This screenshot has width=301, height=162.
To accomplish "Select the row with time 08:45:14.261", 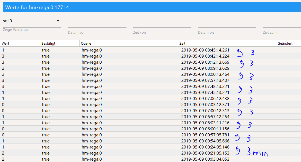I will pos(205,50).
